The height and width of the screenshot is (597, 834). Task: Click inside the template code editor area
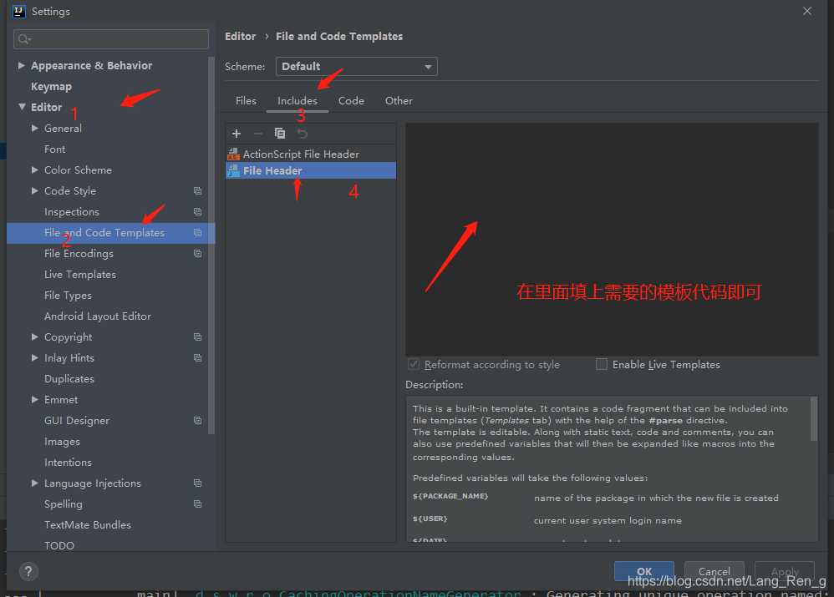click(x=612, y=240)
